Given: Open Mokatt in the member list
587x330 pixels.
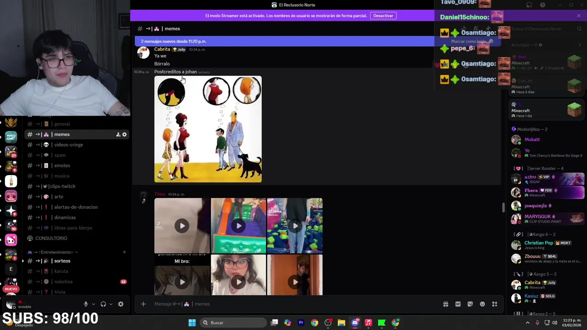Looking at the screenshot, I should coord(547,139).
